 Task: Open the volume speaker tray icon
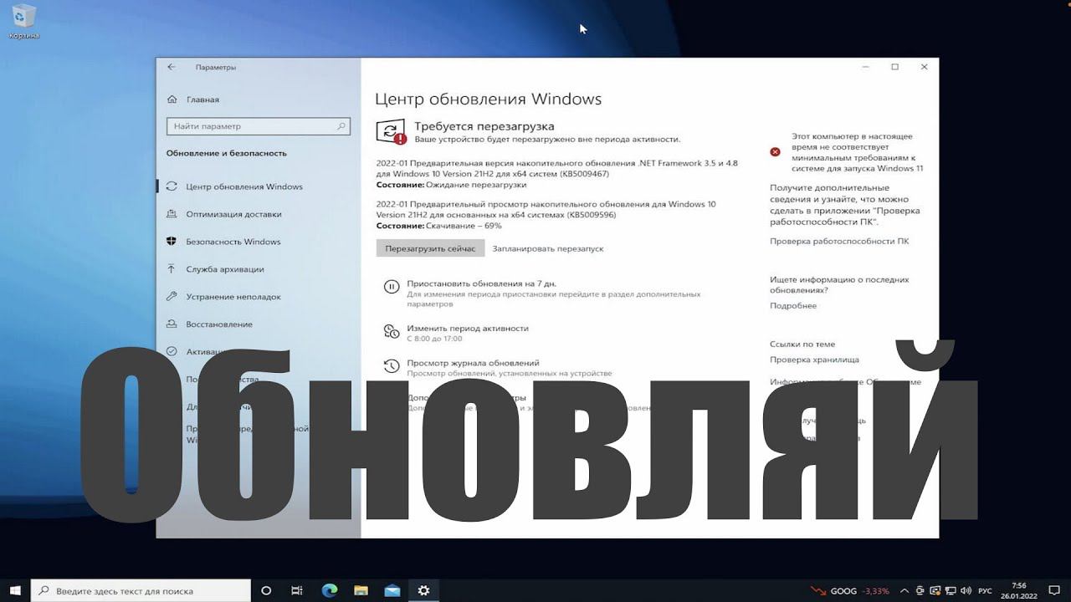coord(965,591)
